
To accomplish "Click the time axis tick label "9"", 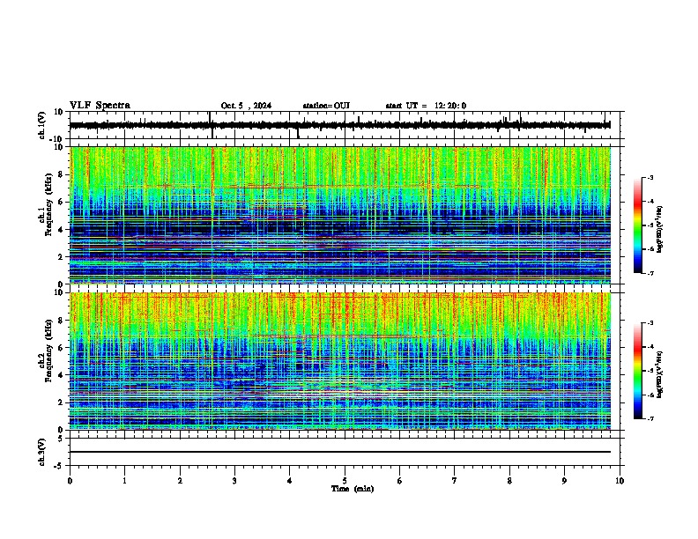I will pos(564,481).
